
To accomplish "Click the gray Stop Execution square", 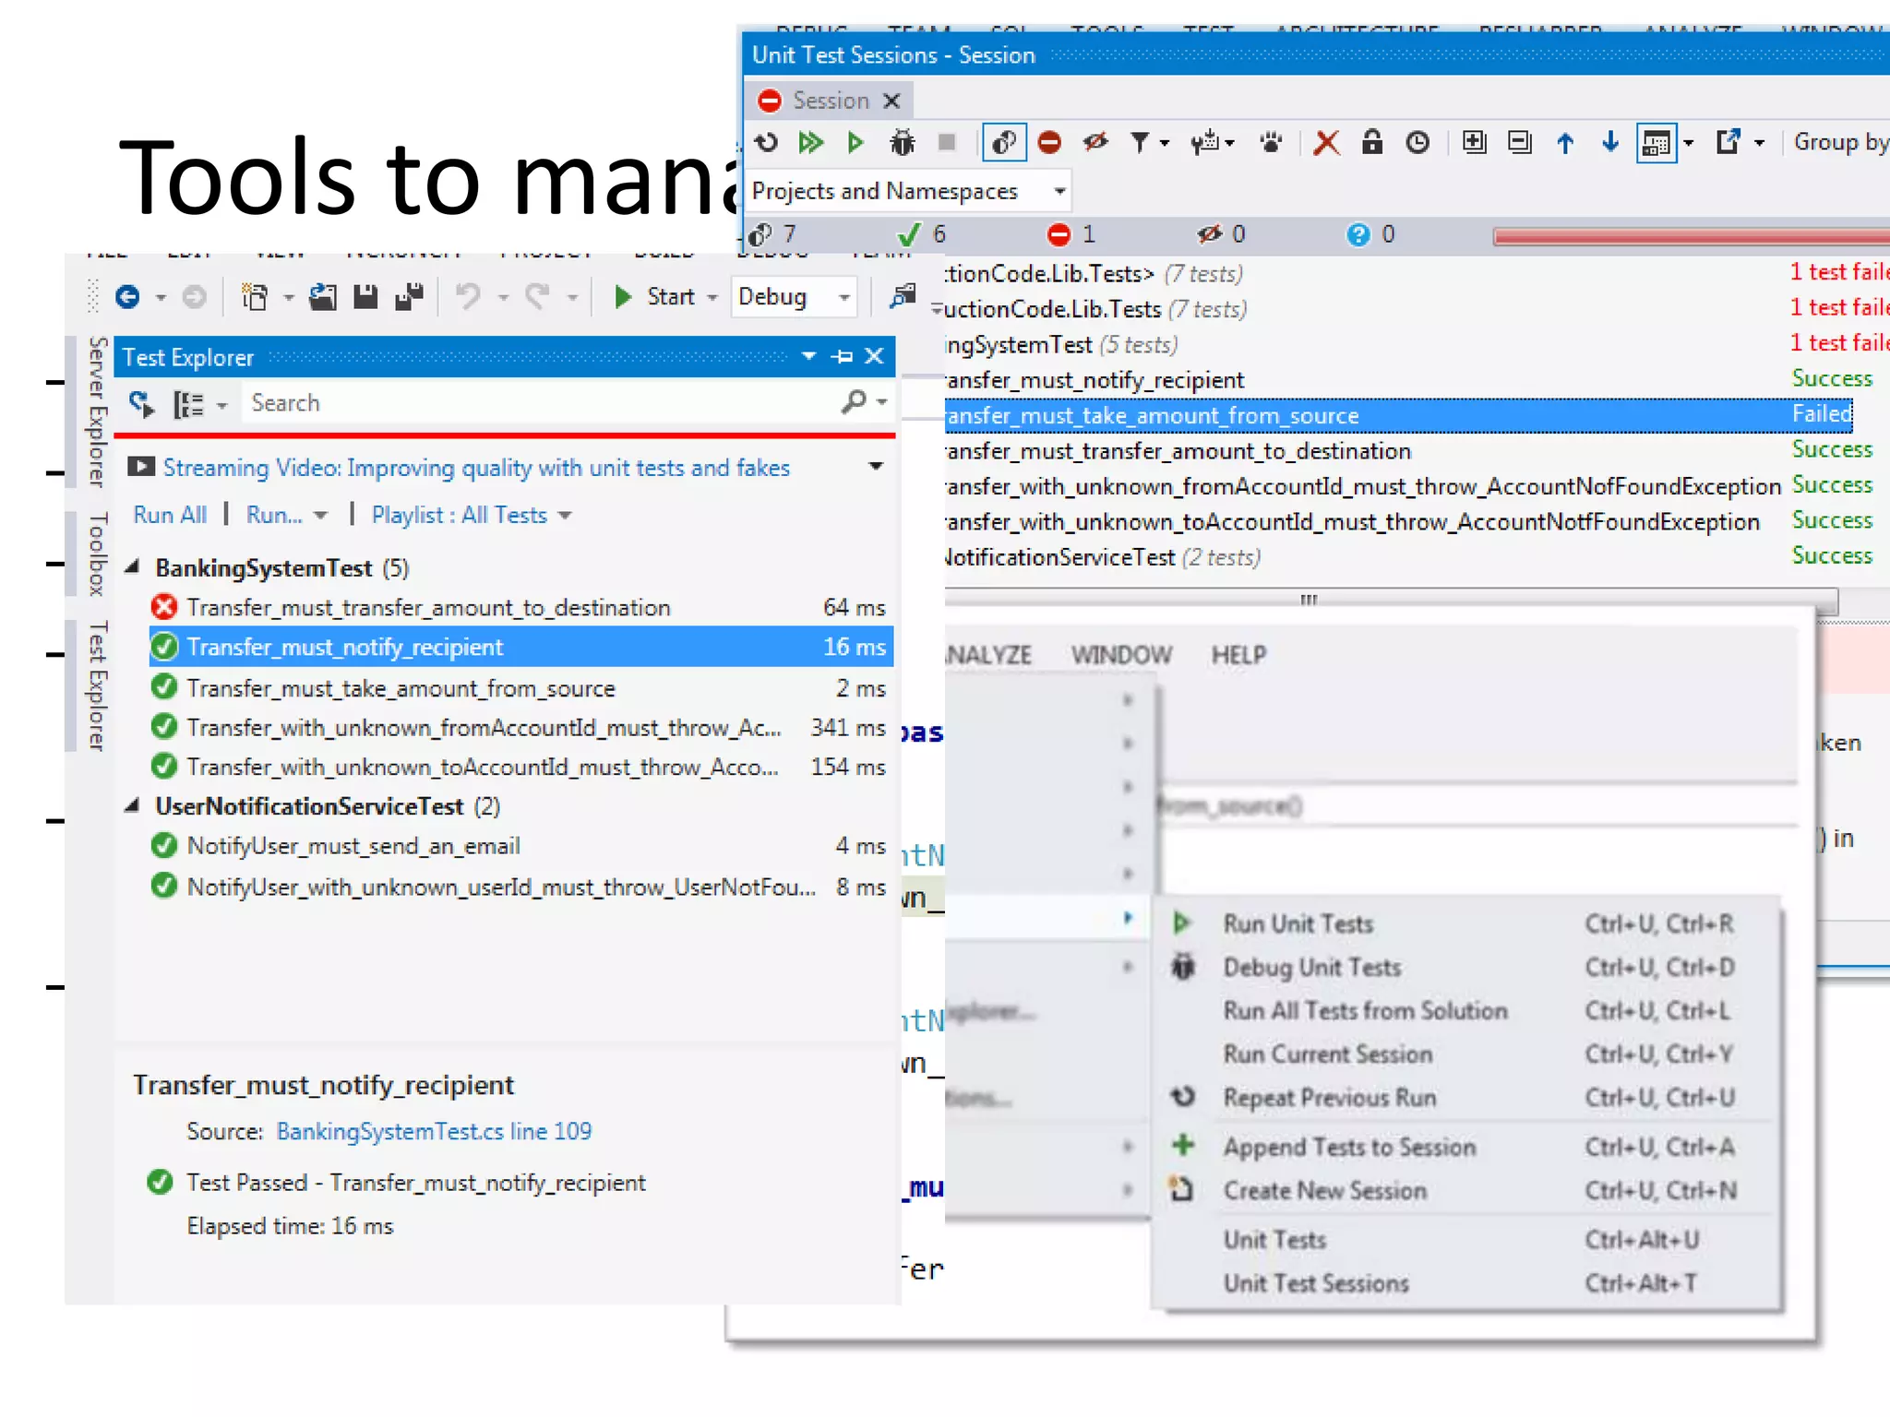I will click(x=947, y=142).
